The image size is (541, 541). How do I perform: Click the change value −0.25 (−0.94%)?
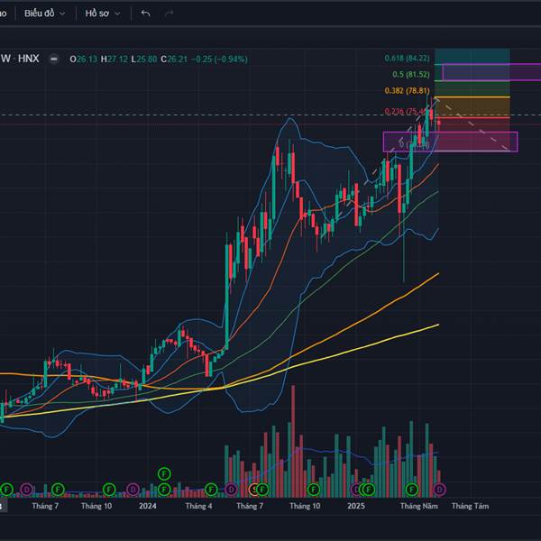click(x=219, y=60)
